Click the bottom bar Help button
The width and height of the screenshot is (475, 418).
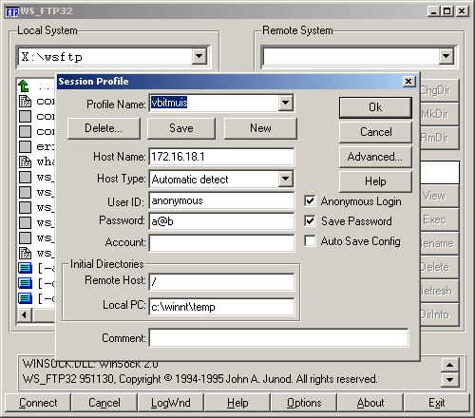tap(237, 403)
